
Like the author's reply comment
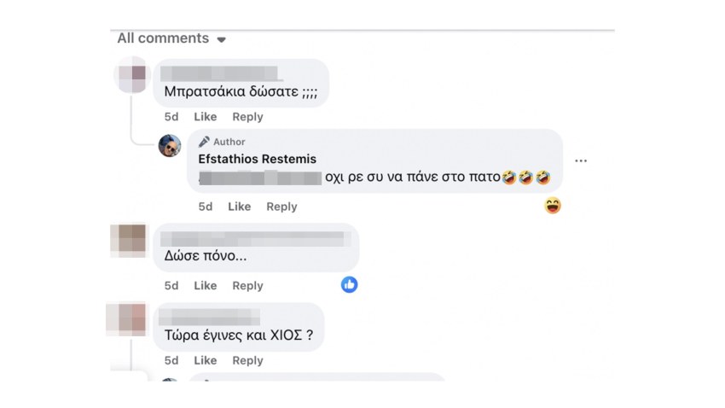click(240, 207)
